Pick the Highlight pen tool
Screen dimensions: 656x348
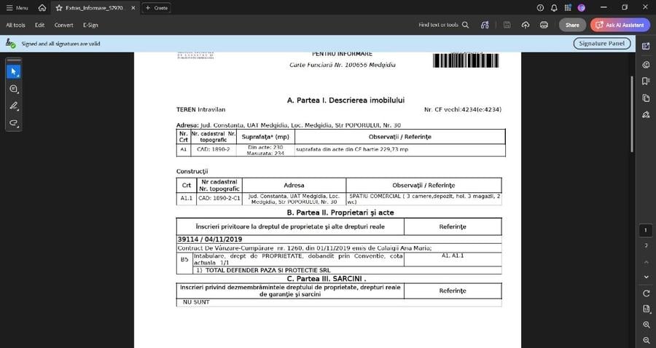(x=13, y=106)
